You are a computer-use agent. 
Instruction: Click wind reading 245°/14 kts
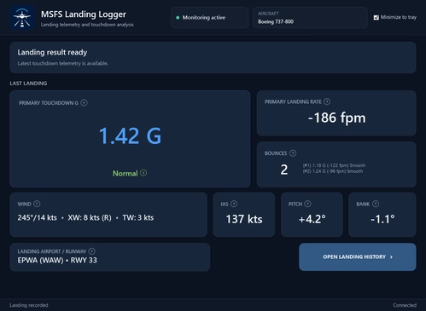pyautogui.click(x=37, y=217)
